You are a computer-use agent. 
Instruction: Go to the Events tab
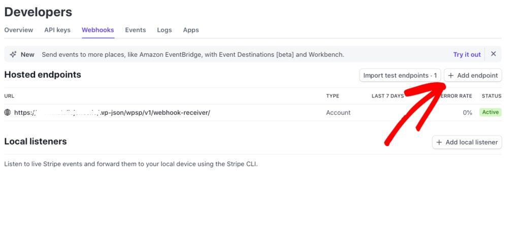136,30
